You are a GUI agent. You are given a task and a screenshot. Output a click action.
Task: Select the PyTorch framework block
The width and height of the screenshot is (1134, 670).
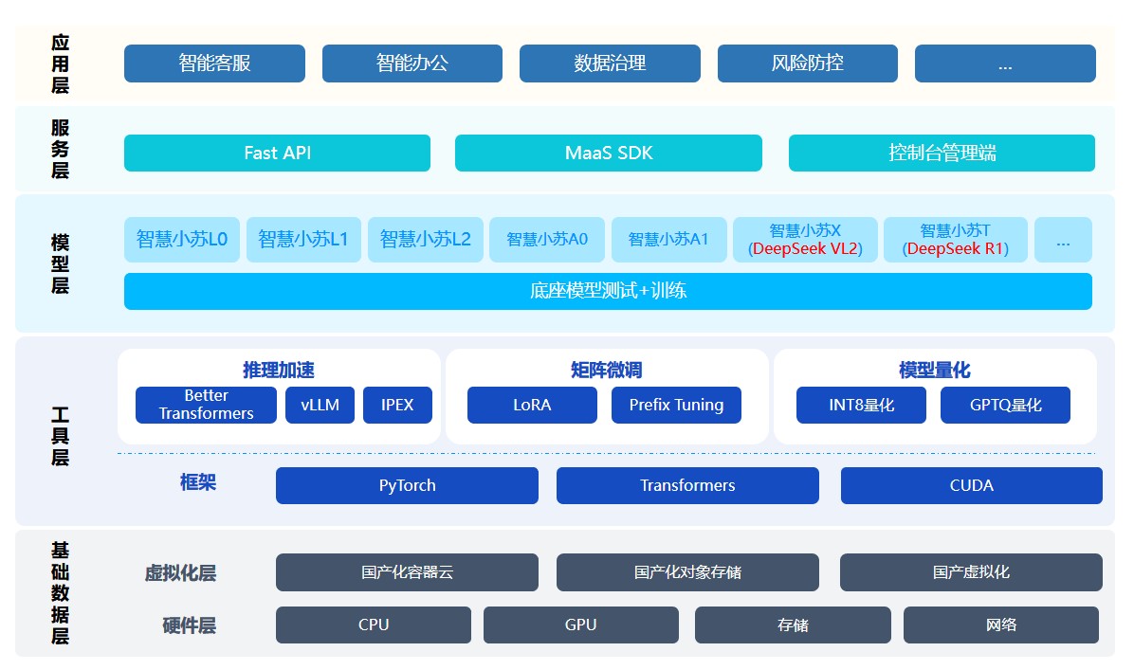407,485
